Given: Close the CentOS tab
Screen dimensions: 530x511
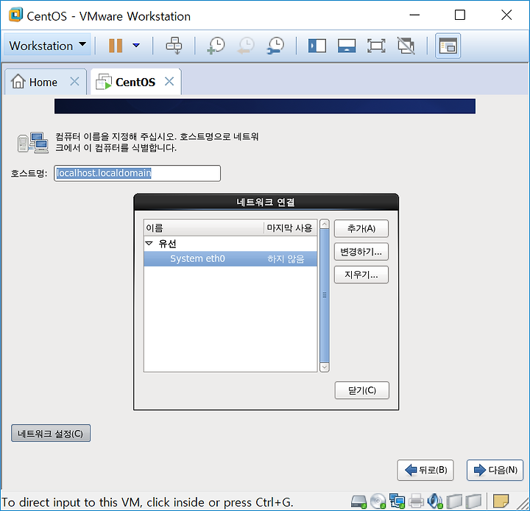Looking at the screenshot, I should click(x=169, y=82).
